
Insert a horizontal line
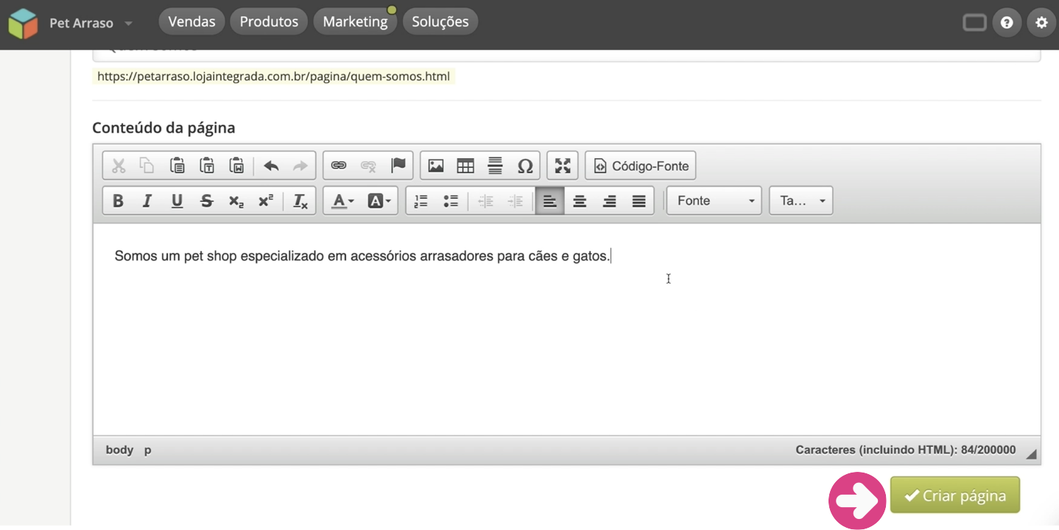tap(495, 166)
